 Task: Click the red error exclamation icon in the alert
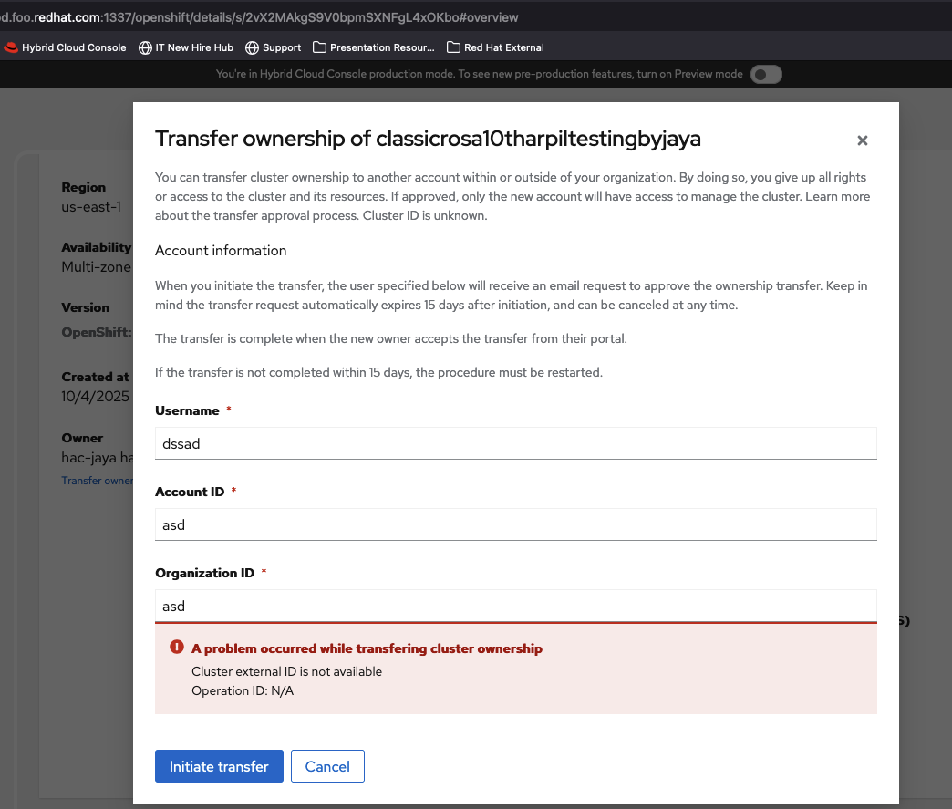[x=177, y=648]
